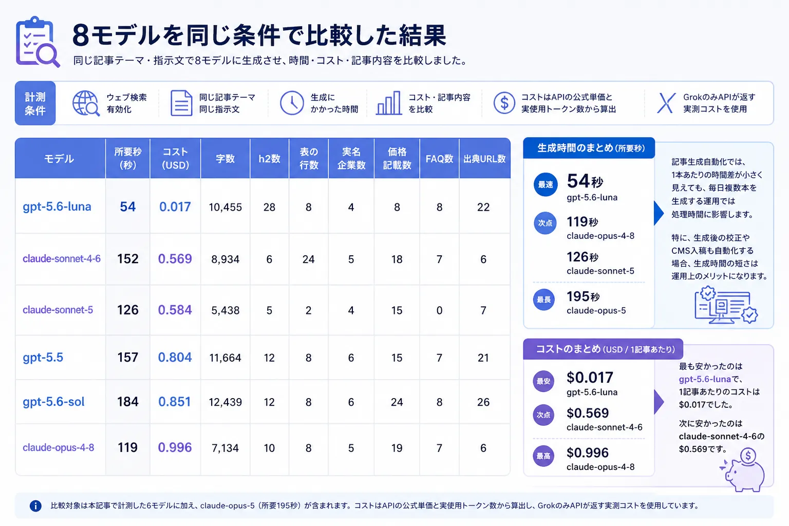Open claude-sonnet-4-6 model link in table
789x526 pixels.
[x=62, y=259]
